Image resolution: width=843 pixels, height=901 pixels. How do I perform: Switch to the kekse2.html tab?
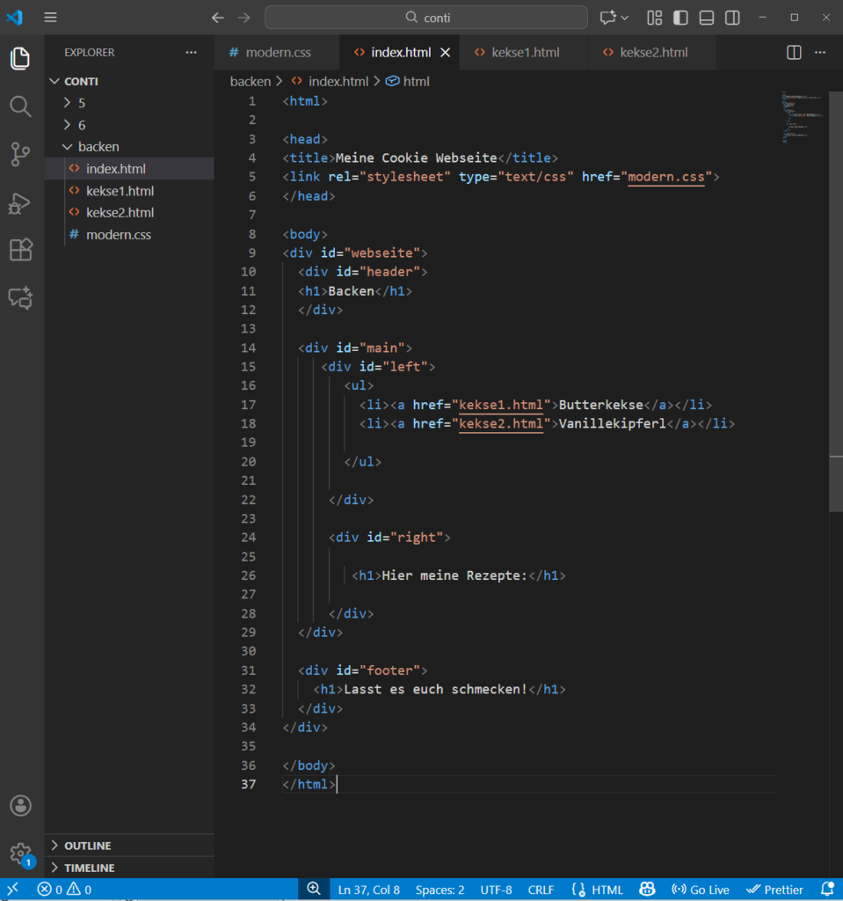(653, 53)
